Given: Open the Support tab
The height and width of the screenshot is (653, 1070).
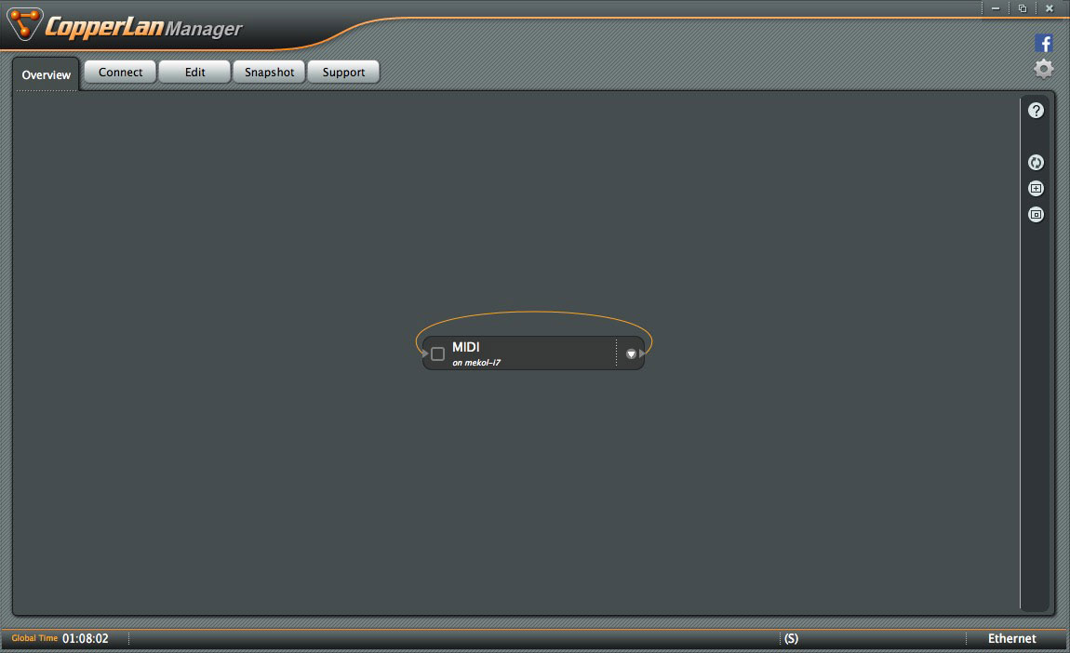Looking at the screenshot, I should [343, 73].
